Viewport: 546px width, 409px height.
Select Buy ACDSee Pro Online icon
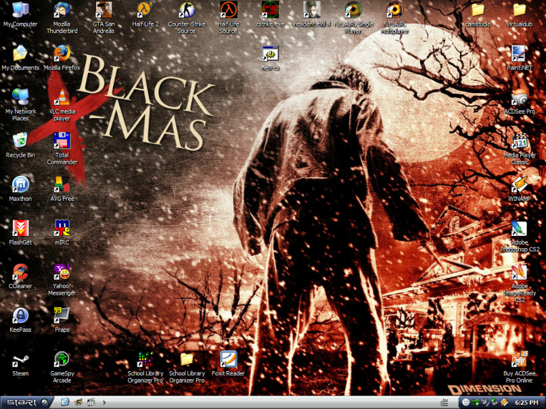520,367
